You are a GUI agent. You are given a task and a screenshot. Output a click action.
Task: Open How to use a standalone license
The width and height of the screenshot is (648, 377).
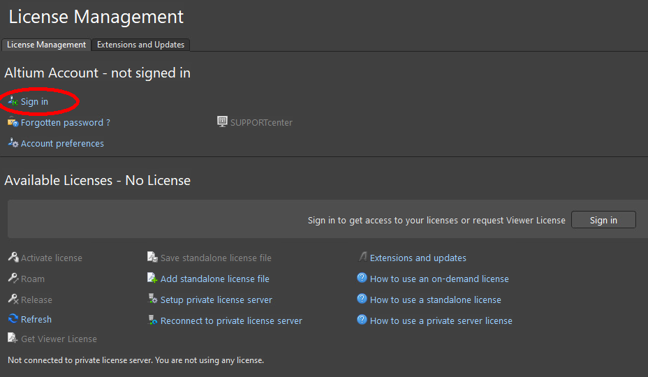tap(436, 300)
